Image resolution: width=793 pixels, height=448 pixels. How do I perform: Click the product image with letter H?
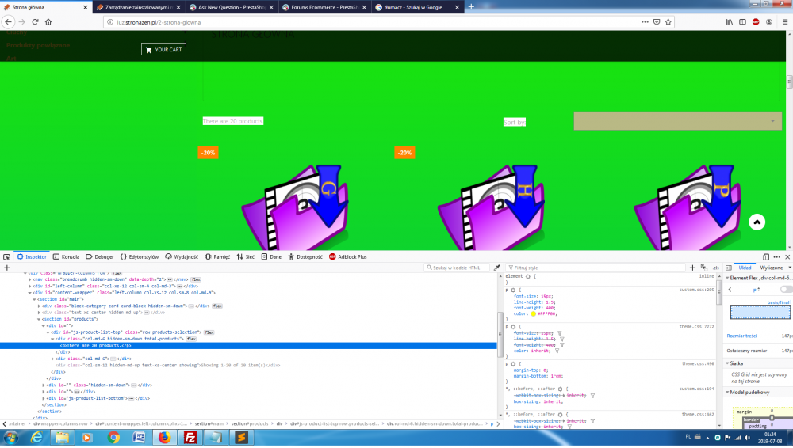(x=492, y=207)
